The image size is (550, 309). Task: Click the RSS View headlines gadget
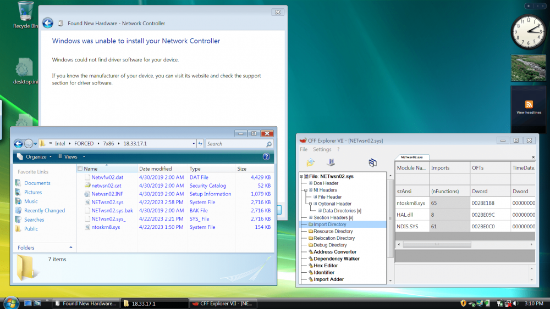pyautogui.click(x=529, y=108)
